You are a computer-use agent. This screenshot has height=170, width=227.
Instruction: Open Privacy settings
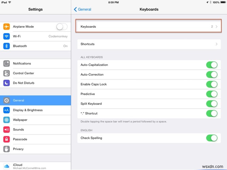(x=36, y=149)
